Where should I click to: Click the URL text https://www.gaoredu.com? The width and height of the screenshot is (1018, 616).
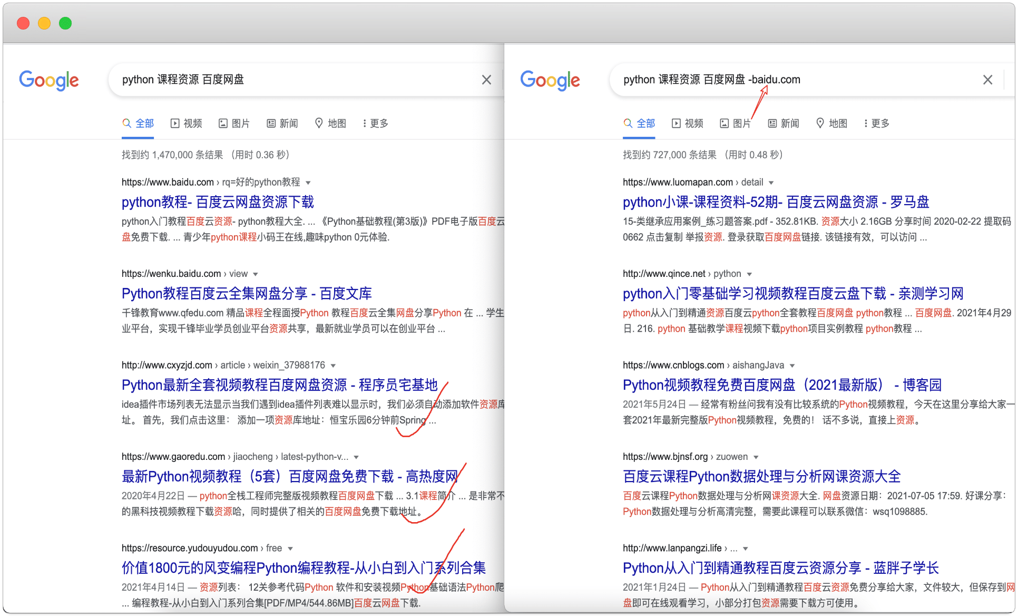(x=173, y=457)
